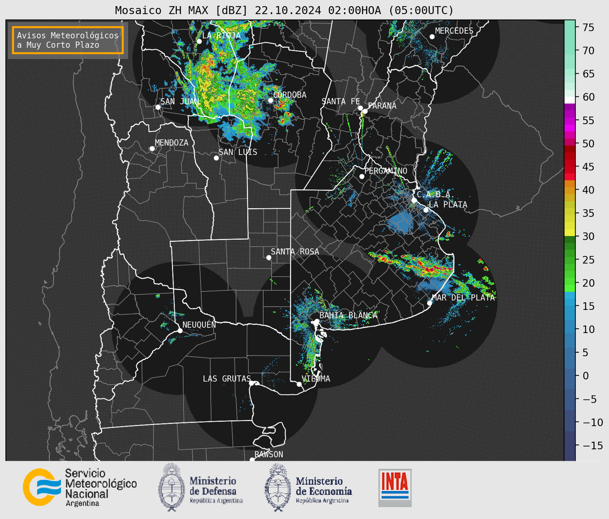Select the Santa Fe city marker
609x519 pixels.
pos(360,108)
